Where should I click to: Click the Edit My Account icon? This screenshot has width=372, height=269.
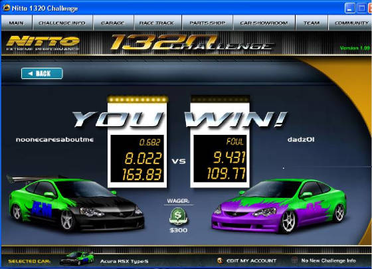click(x=220, y=260)
